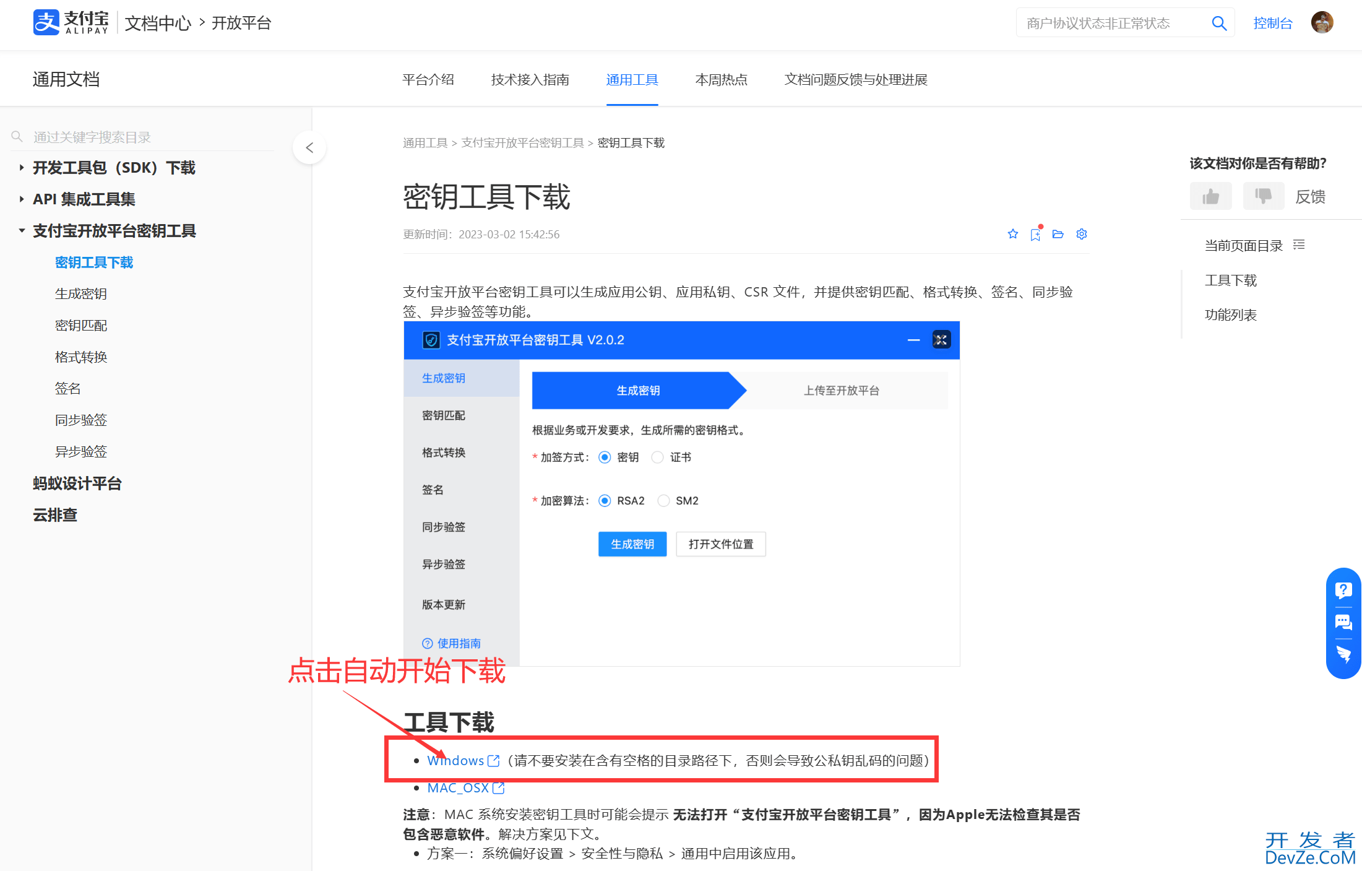
Task: Jump to 工具下载 in page directory
Action: (1231, 280)
